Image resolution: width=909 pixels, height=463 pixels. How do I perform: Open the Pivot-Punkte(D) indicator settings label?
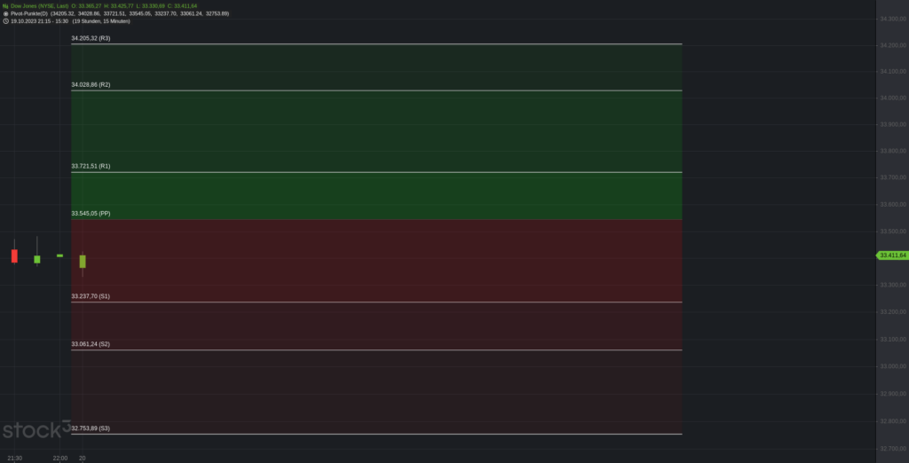pos(29,13)
